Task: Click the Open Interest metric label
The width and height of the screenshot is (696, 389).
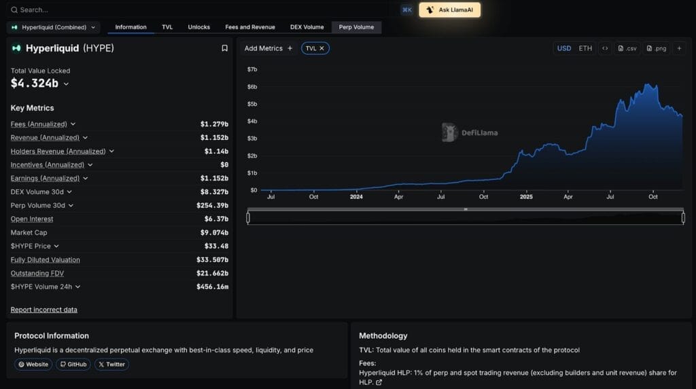Action: [x=32, y=219]
